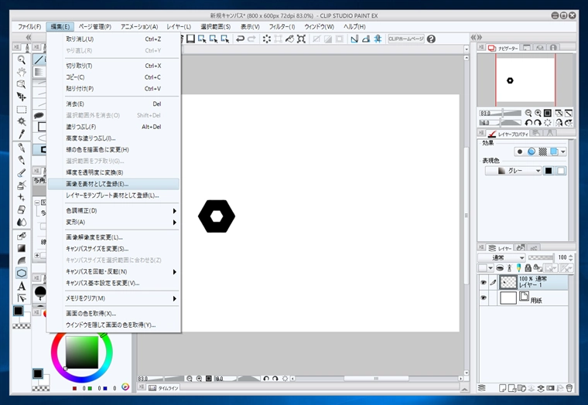Open the help question mark icon
The width and height of the screenshot is (588, 405).
coord(431,39)
